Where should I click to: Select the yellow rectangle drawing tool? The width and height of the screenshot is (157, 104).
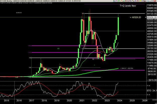click(x=140, y=1)
